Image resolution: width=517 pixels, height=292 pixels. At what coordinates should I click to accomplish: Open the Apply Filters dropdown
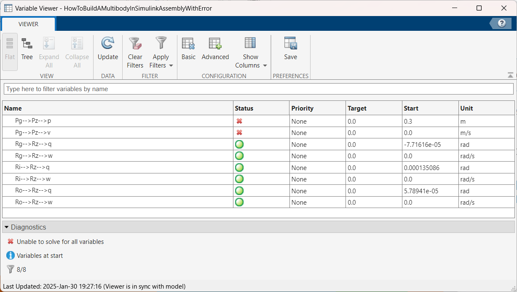coord(161,52)
